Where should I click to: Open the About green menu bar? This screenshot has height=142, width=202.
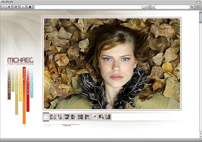[x=13, y=80]
